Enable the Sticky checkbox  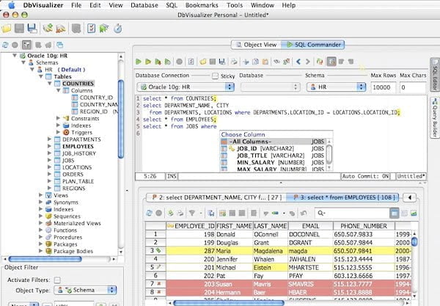pos(215,75)
